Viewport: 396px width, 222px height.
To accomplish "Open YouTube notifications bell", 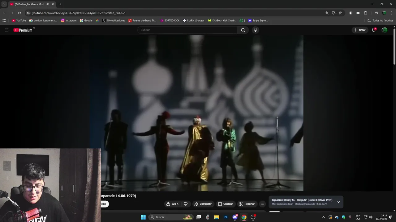I will click(374, 30).
